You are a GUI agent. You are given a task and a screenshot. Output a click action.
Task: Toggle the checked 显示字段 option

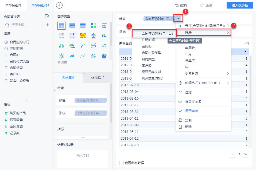click(203, 111)
